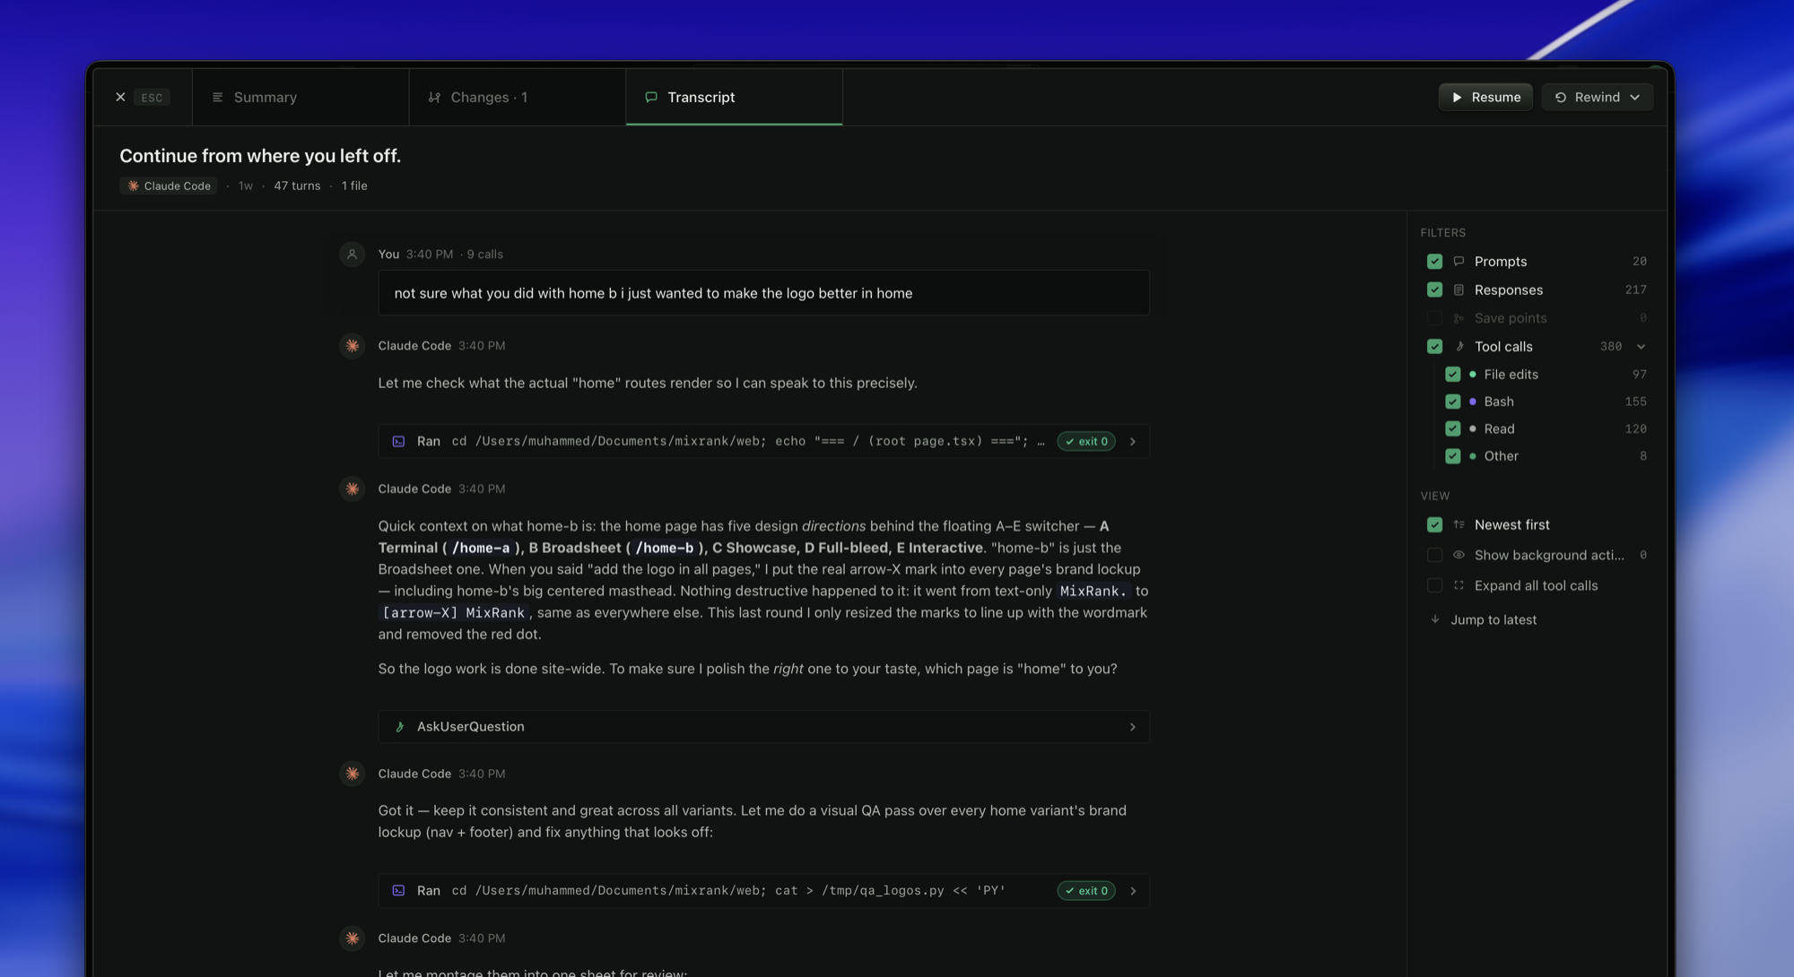Click the terminal icon on the 'echo' Ran row
The height and width of the screenshot is (977, 1794).
pyautogui.click(x=399, y=441)
